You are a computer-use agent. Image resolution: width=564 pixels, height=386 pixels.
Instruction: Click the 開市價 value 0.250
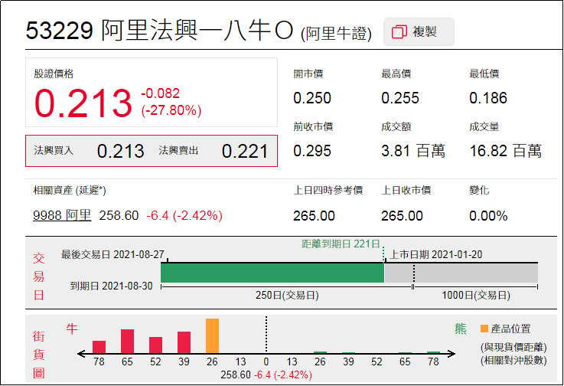312,98
